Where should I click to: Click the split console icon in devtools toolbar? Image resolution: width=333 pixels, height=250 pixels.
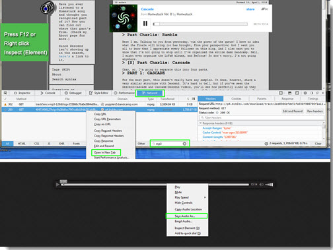tap(289, 93)
